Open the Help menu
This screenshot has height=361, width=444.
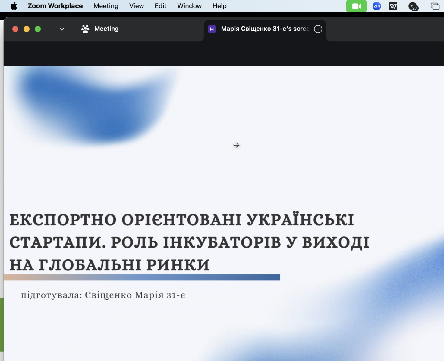click(219, 6)
